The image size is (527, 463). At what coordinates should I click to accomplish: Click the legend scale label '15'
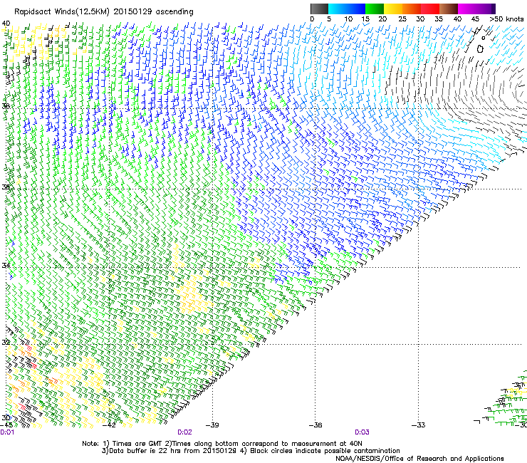click(365, 19)
